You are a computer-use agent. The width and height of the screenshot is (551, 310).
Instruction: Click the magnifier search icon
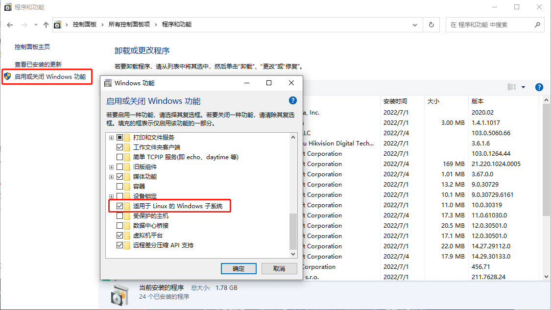click(537, 25)
